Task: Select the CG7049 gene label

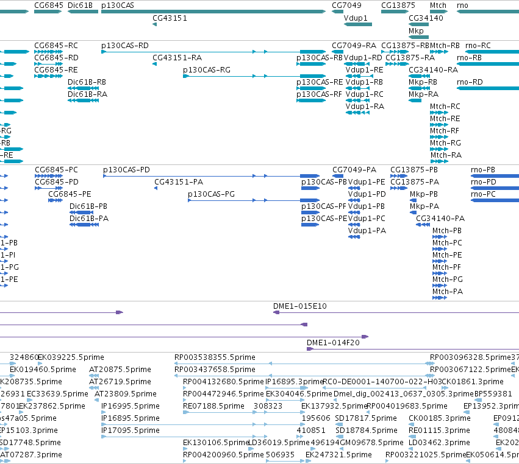Action: [x=346, y=5]
